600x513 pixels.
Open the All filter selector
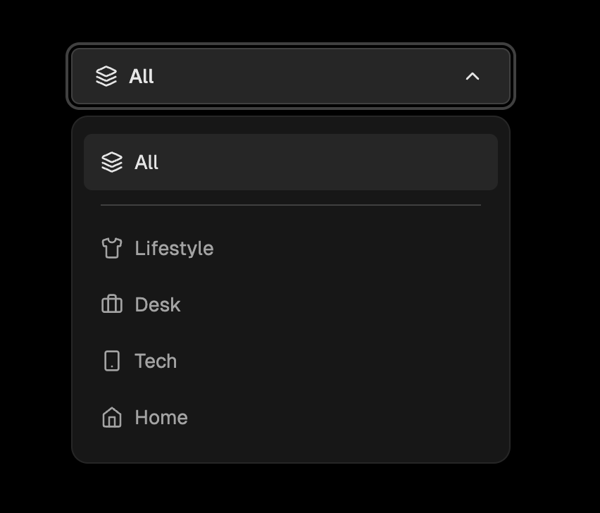[290, 77]
